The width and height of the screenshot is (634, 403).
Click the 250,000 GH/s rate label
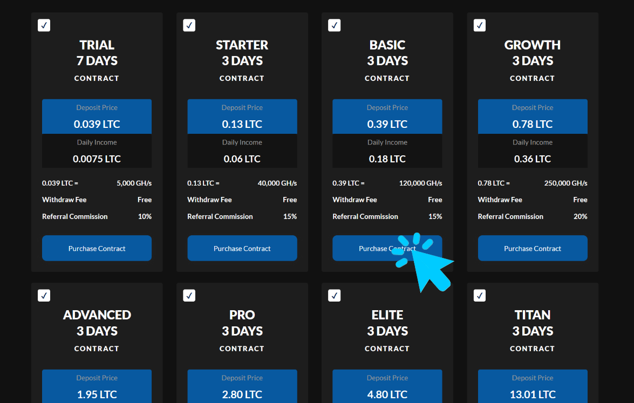coord(565,183)
